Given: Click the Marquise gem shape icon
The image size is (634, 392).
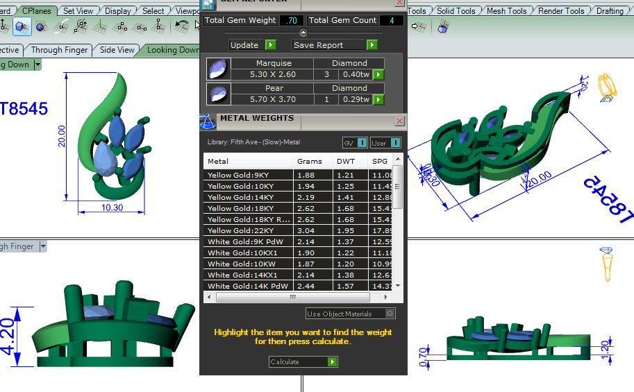Looking at the screenshot, I should coord(217,69).
